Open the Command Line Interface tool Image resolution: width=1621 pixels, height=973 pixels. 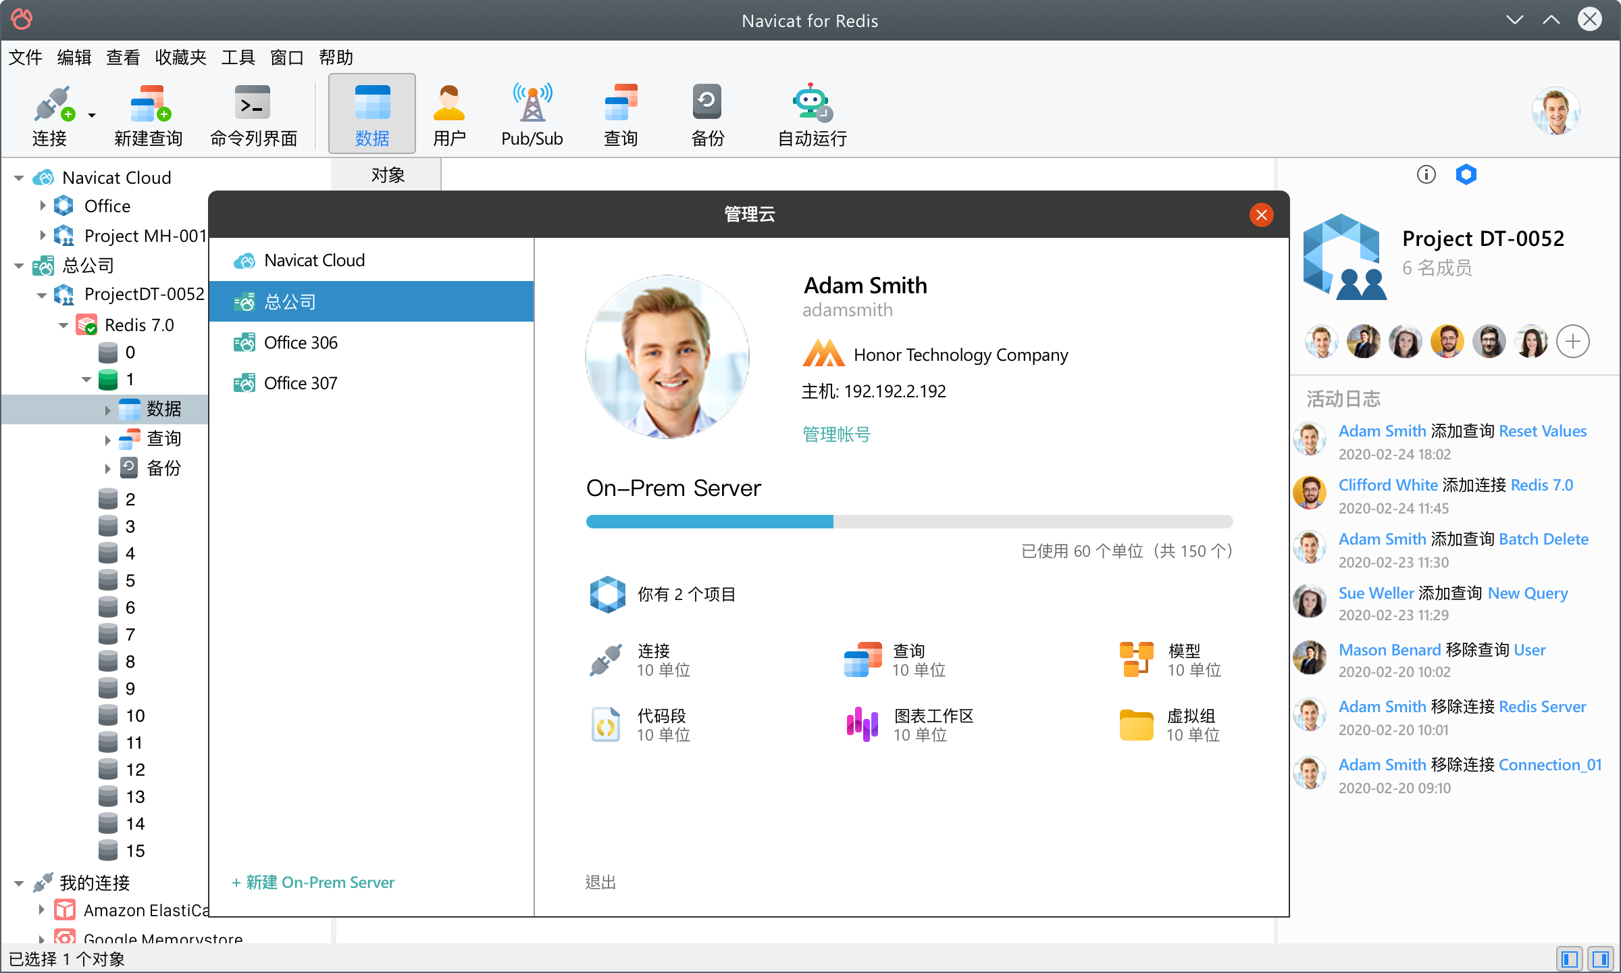(253, 115)
